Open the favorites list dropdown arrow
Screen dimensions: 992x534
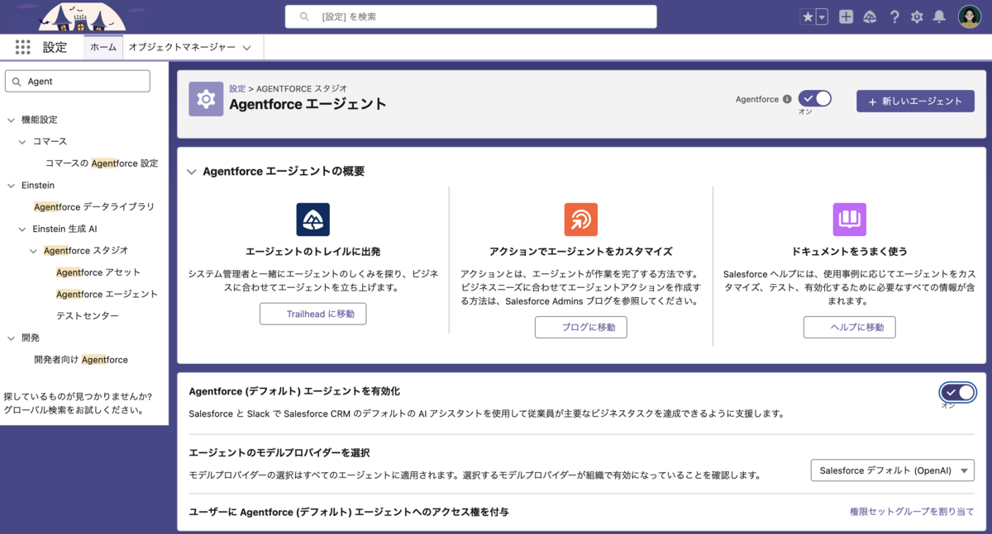point(822,17)
